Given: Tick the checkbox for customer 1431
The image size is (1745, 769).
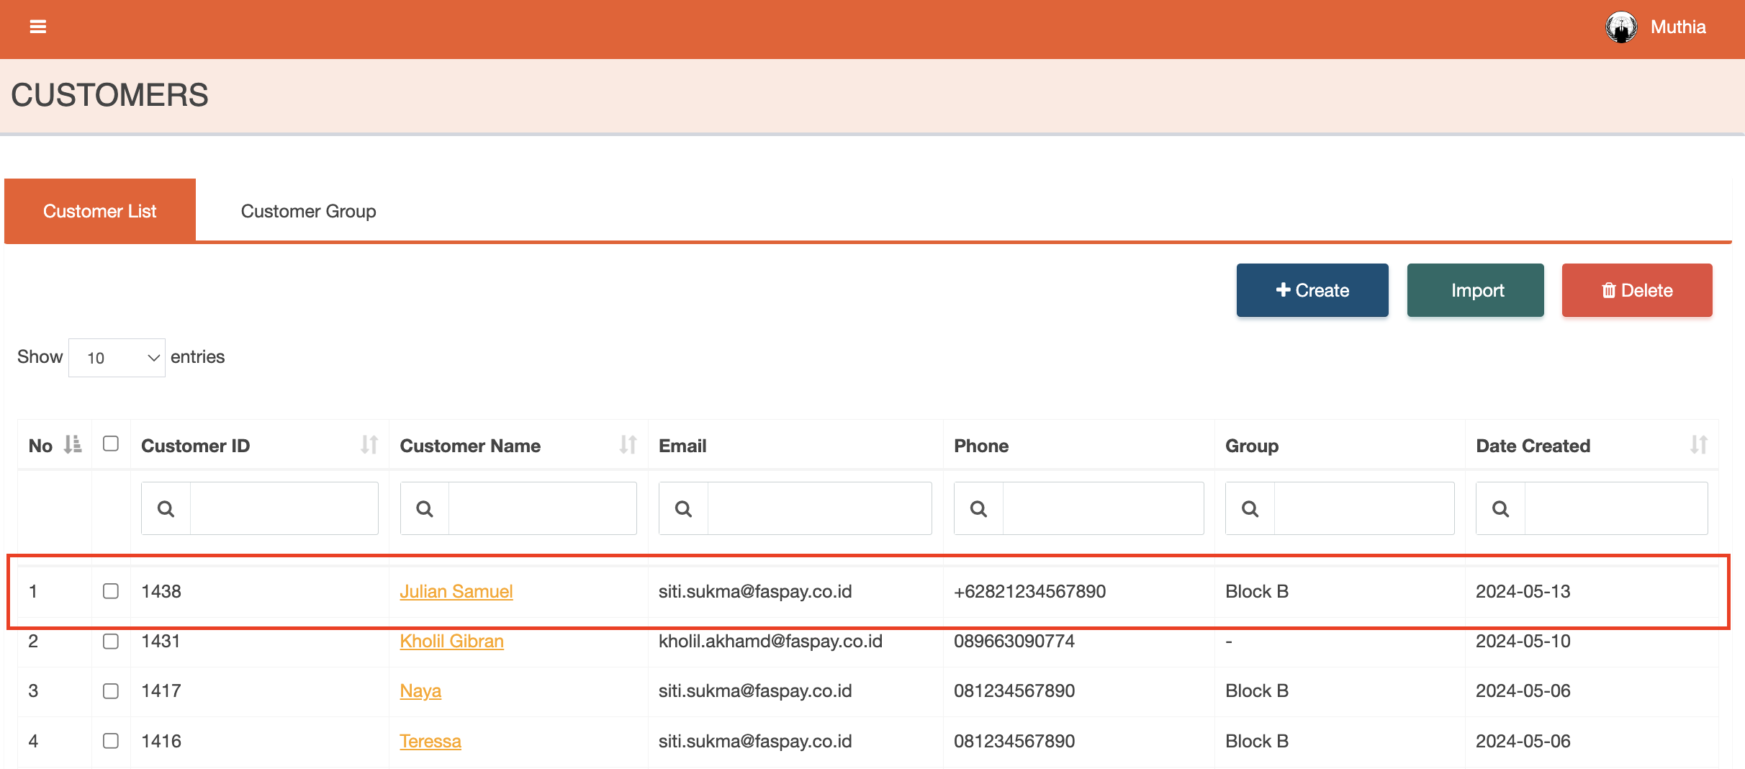Looking at the screenshot, I should click(x=111, y=641).
